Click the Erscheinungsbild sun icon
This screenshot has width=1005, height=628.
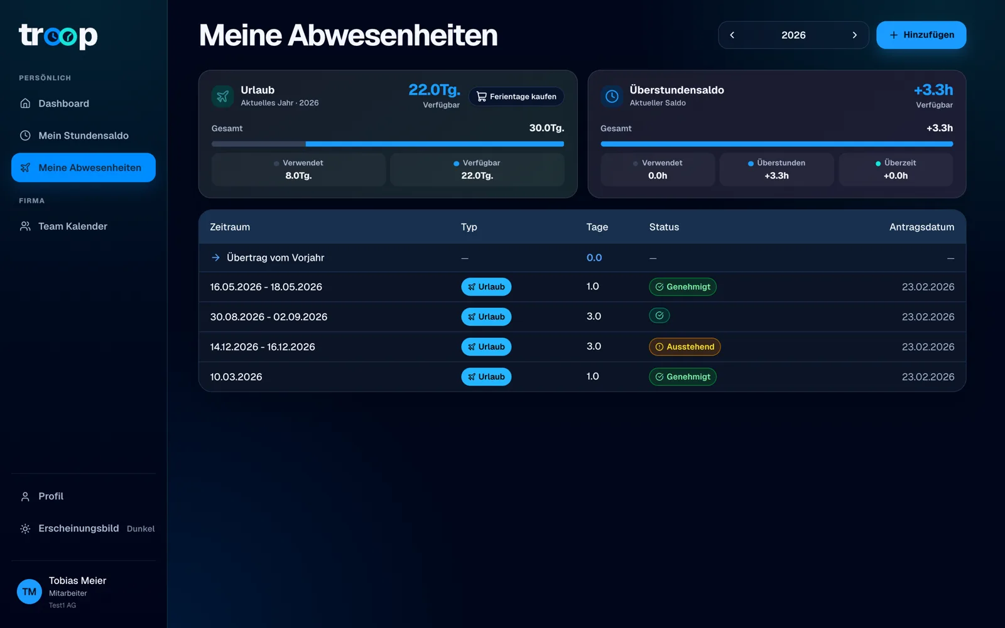pos(25,529)
